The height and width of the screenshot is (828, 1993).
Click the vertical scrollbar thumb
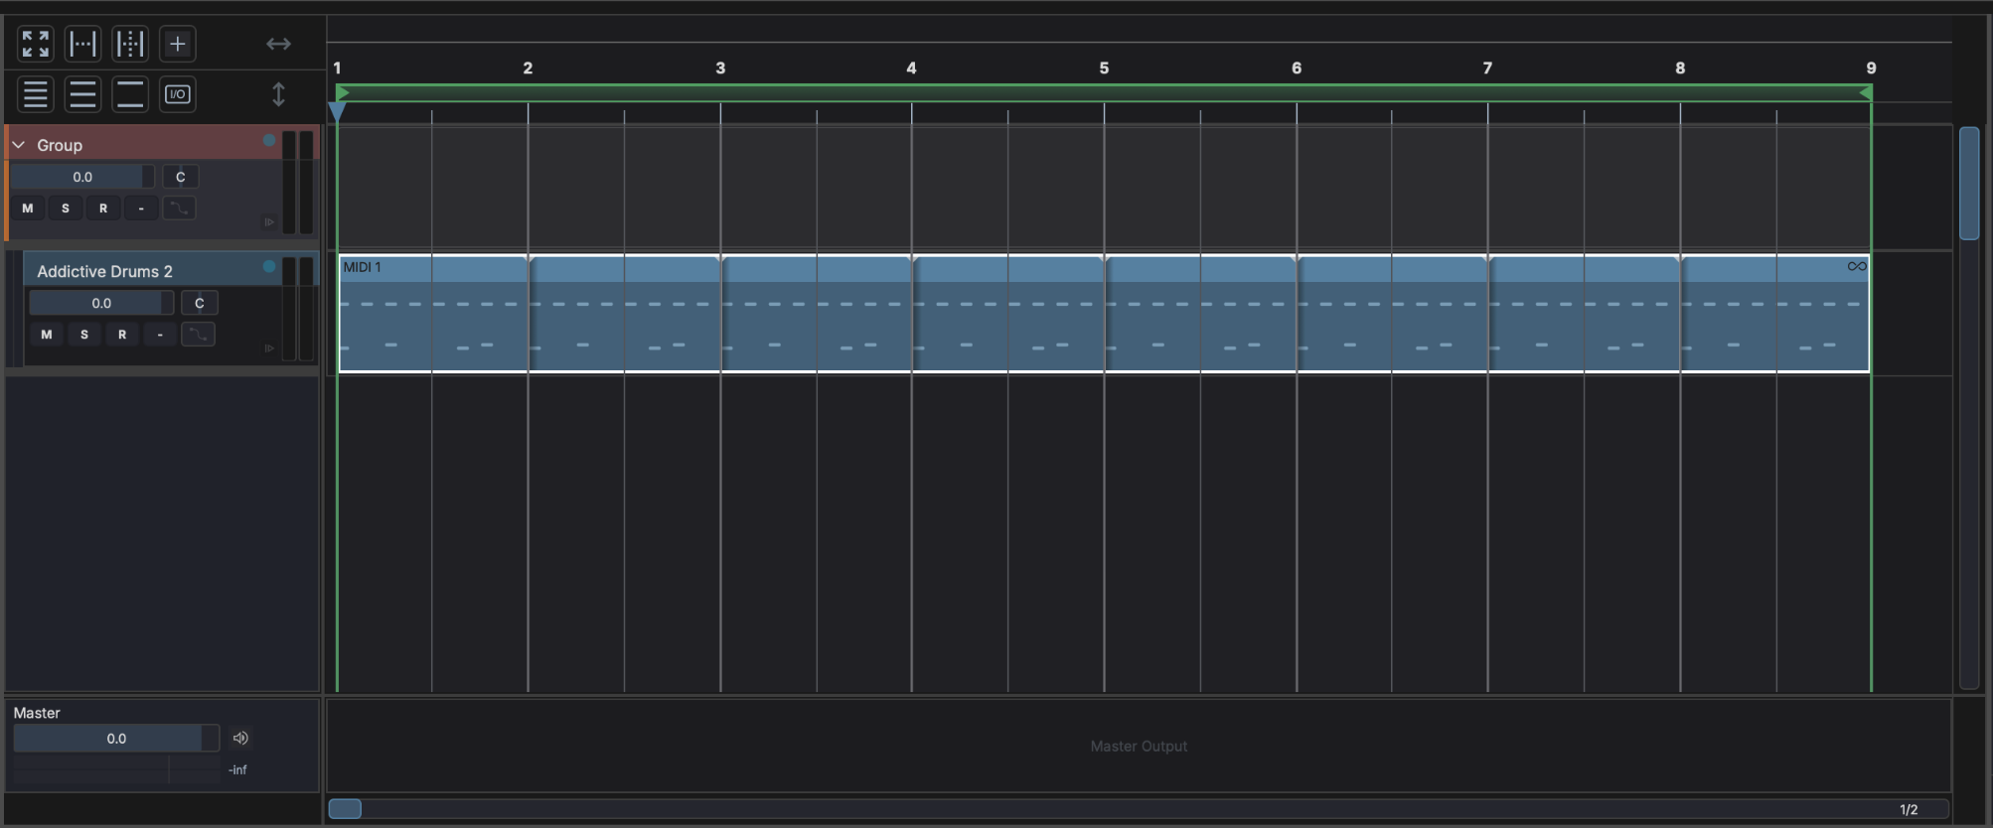coord(1969,184)
